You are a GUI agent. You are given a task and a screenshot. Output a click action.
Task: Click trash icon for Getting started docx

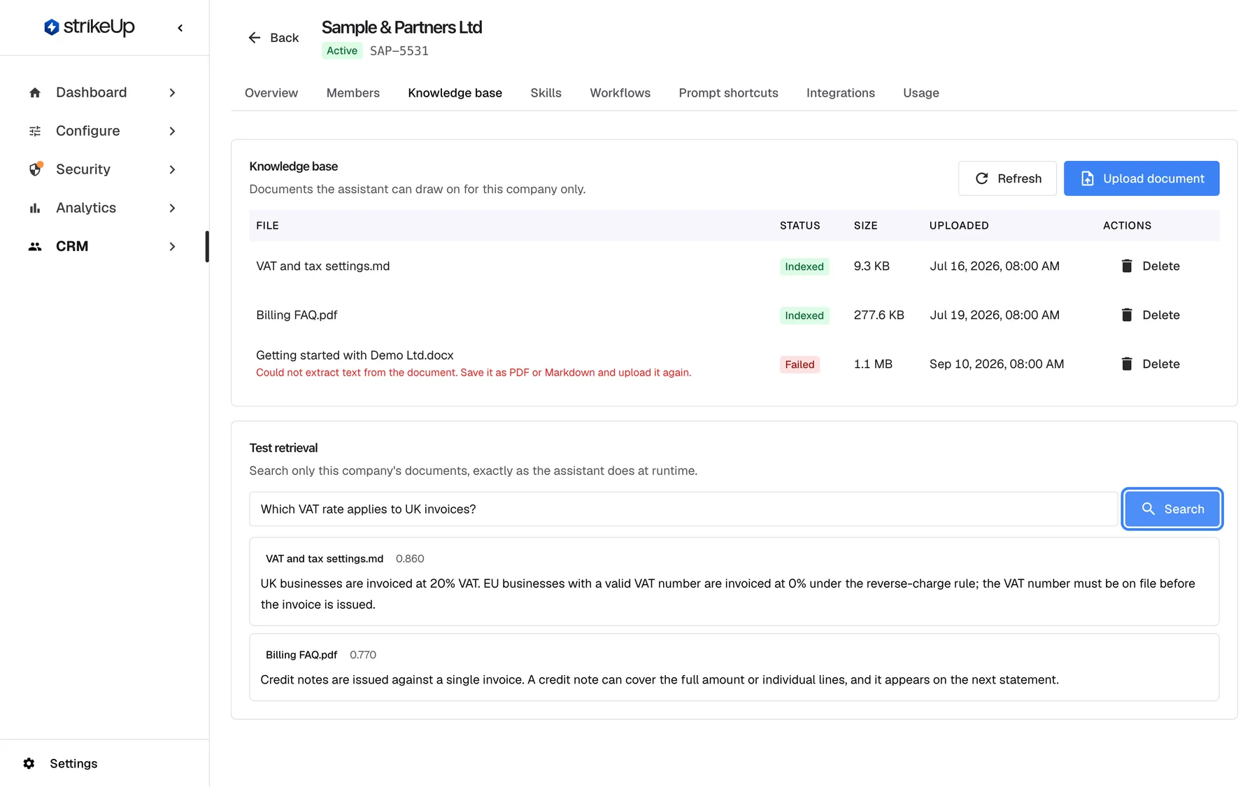click(1127, 364)
